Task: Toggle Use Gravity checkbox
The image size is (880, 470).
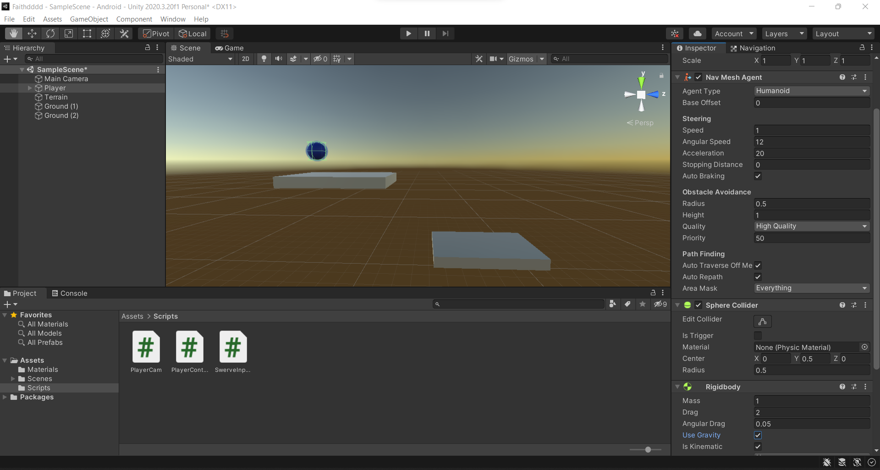Action: click(758, 435)
